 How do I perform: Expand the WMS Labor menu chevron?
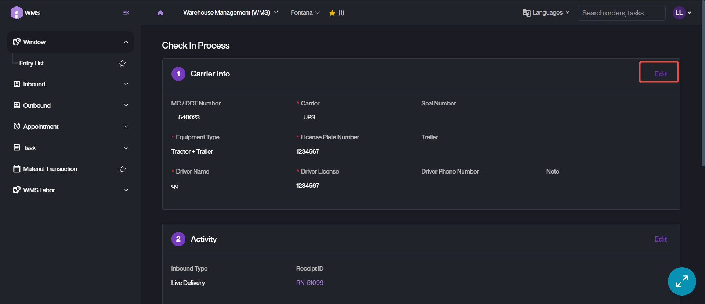point(126,190)
